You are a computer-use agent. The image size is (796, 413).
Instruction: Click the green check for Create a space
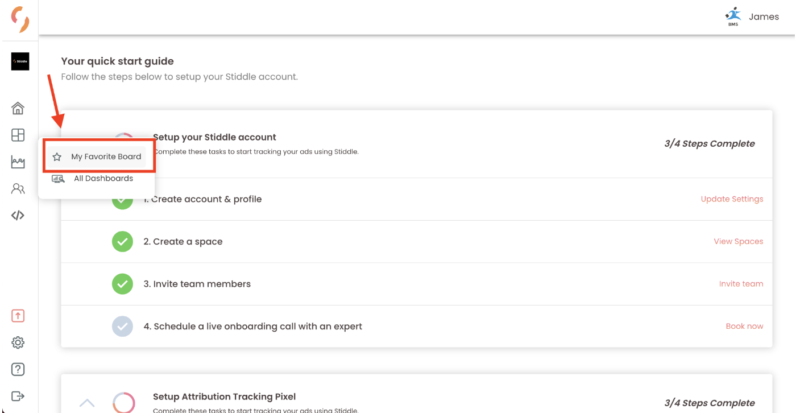point(122,242)
